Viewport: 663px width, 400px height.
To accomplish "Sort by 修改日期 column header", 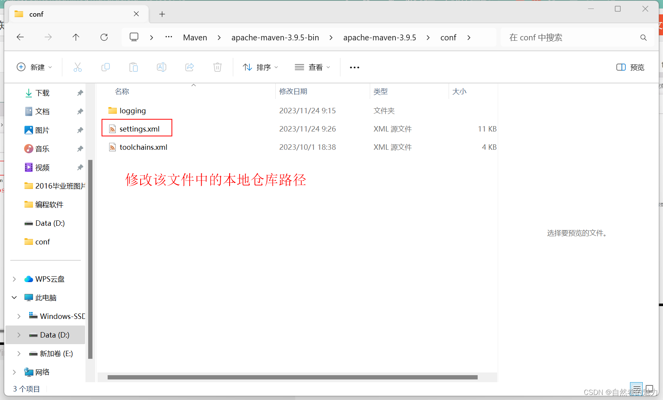I will click(293, 92).
